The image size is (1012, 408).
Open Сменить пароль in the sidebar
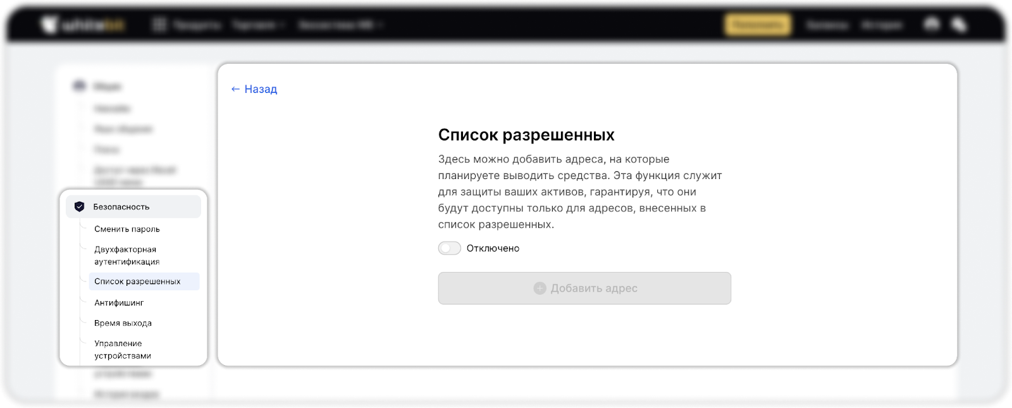[x=127, y=229]
